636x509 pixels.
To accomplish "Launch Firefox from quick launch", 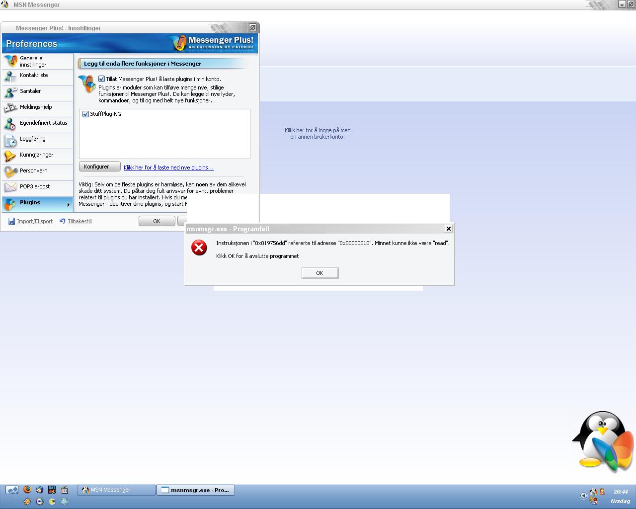I will tap(27, 490).
